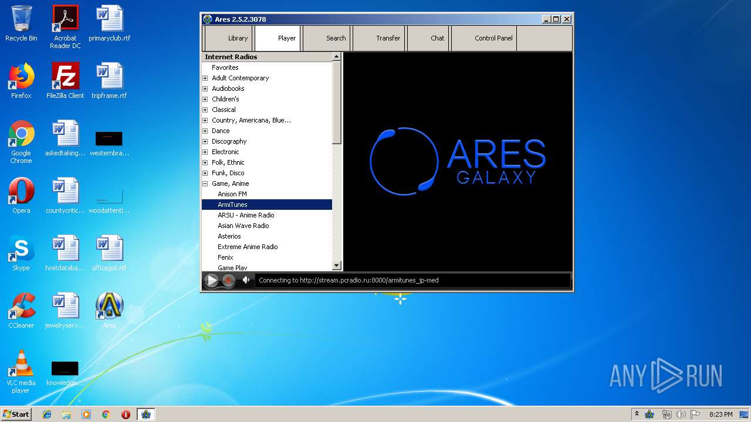
Task: Select the officegot.rtf file
Action: pyautogui.click(x=109, y=253)
